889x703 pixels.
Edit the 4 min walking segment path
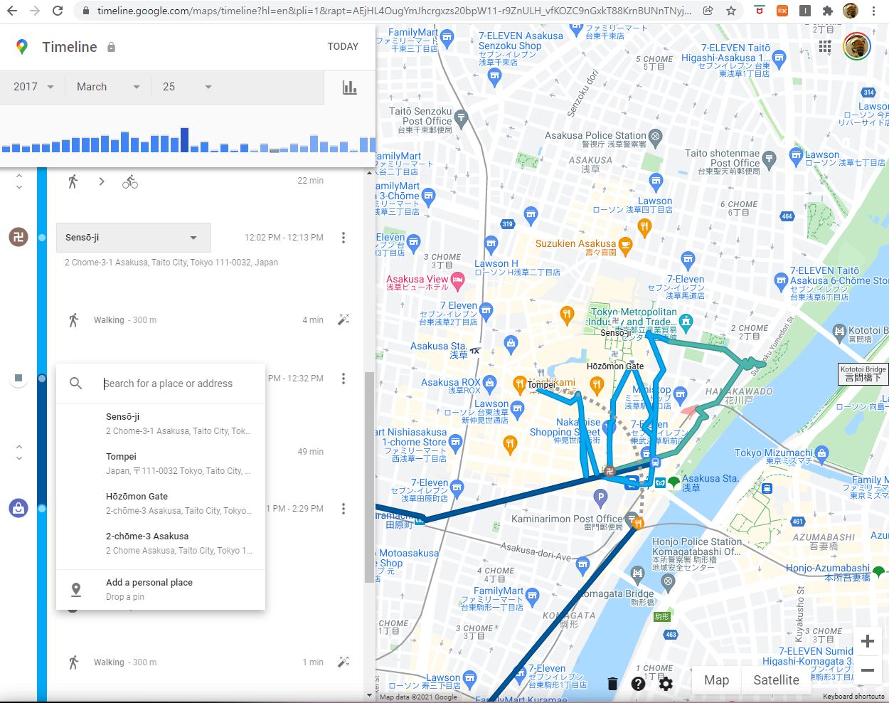point(344,320)
